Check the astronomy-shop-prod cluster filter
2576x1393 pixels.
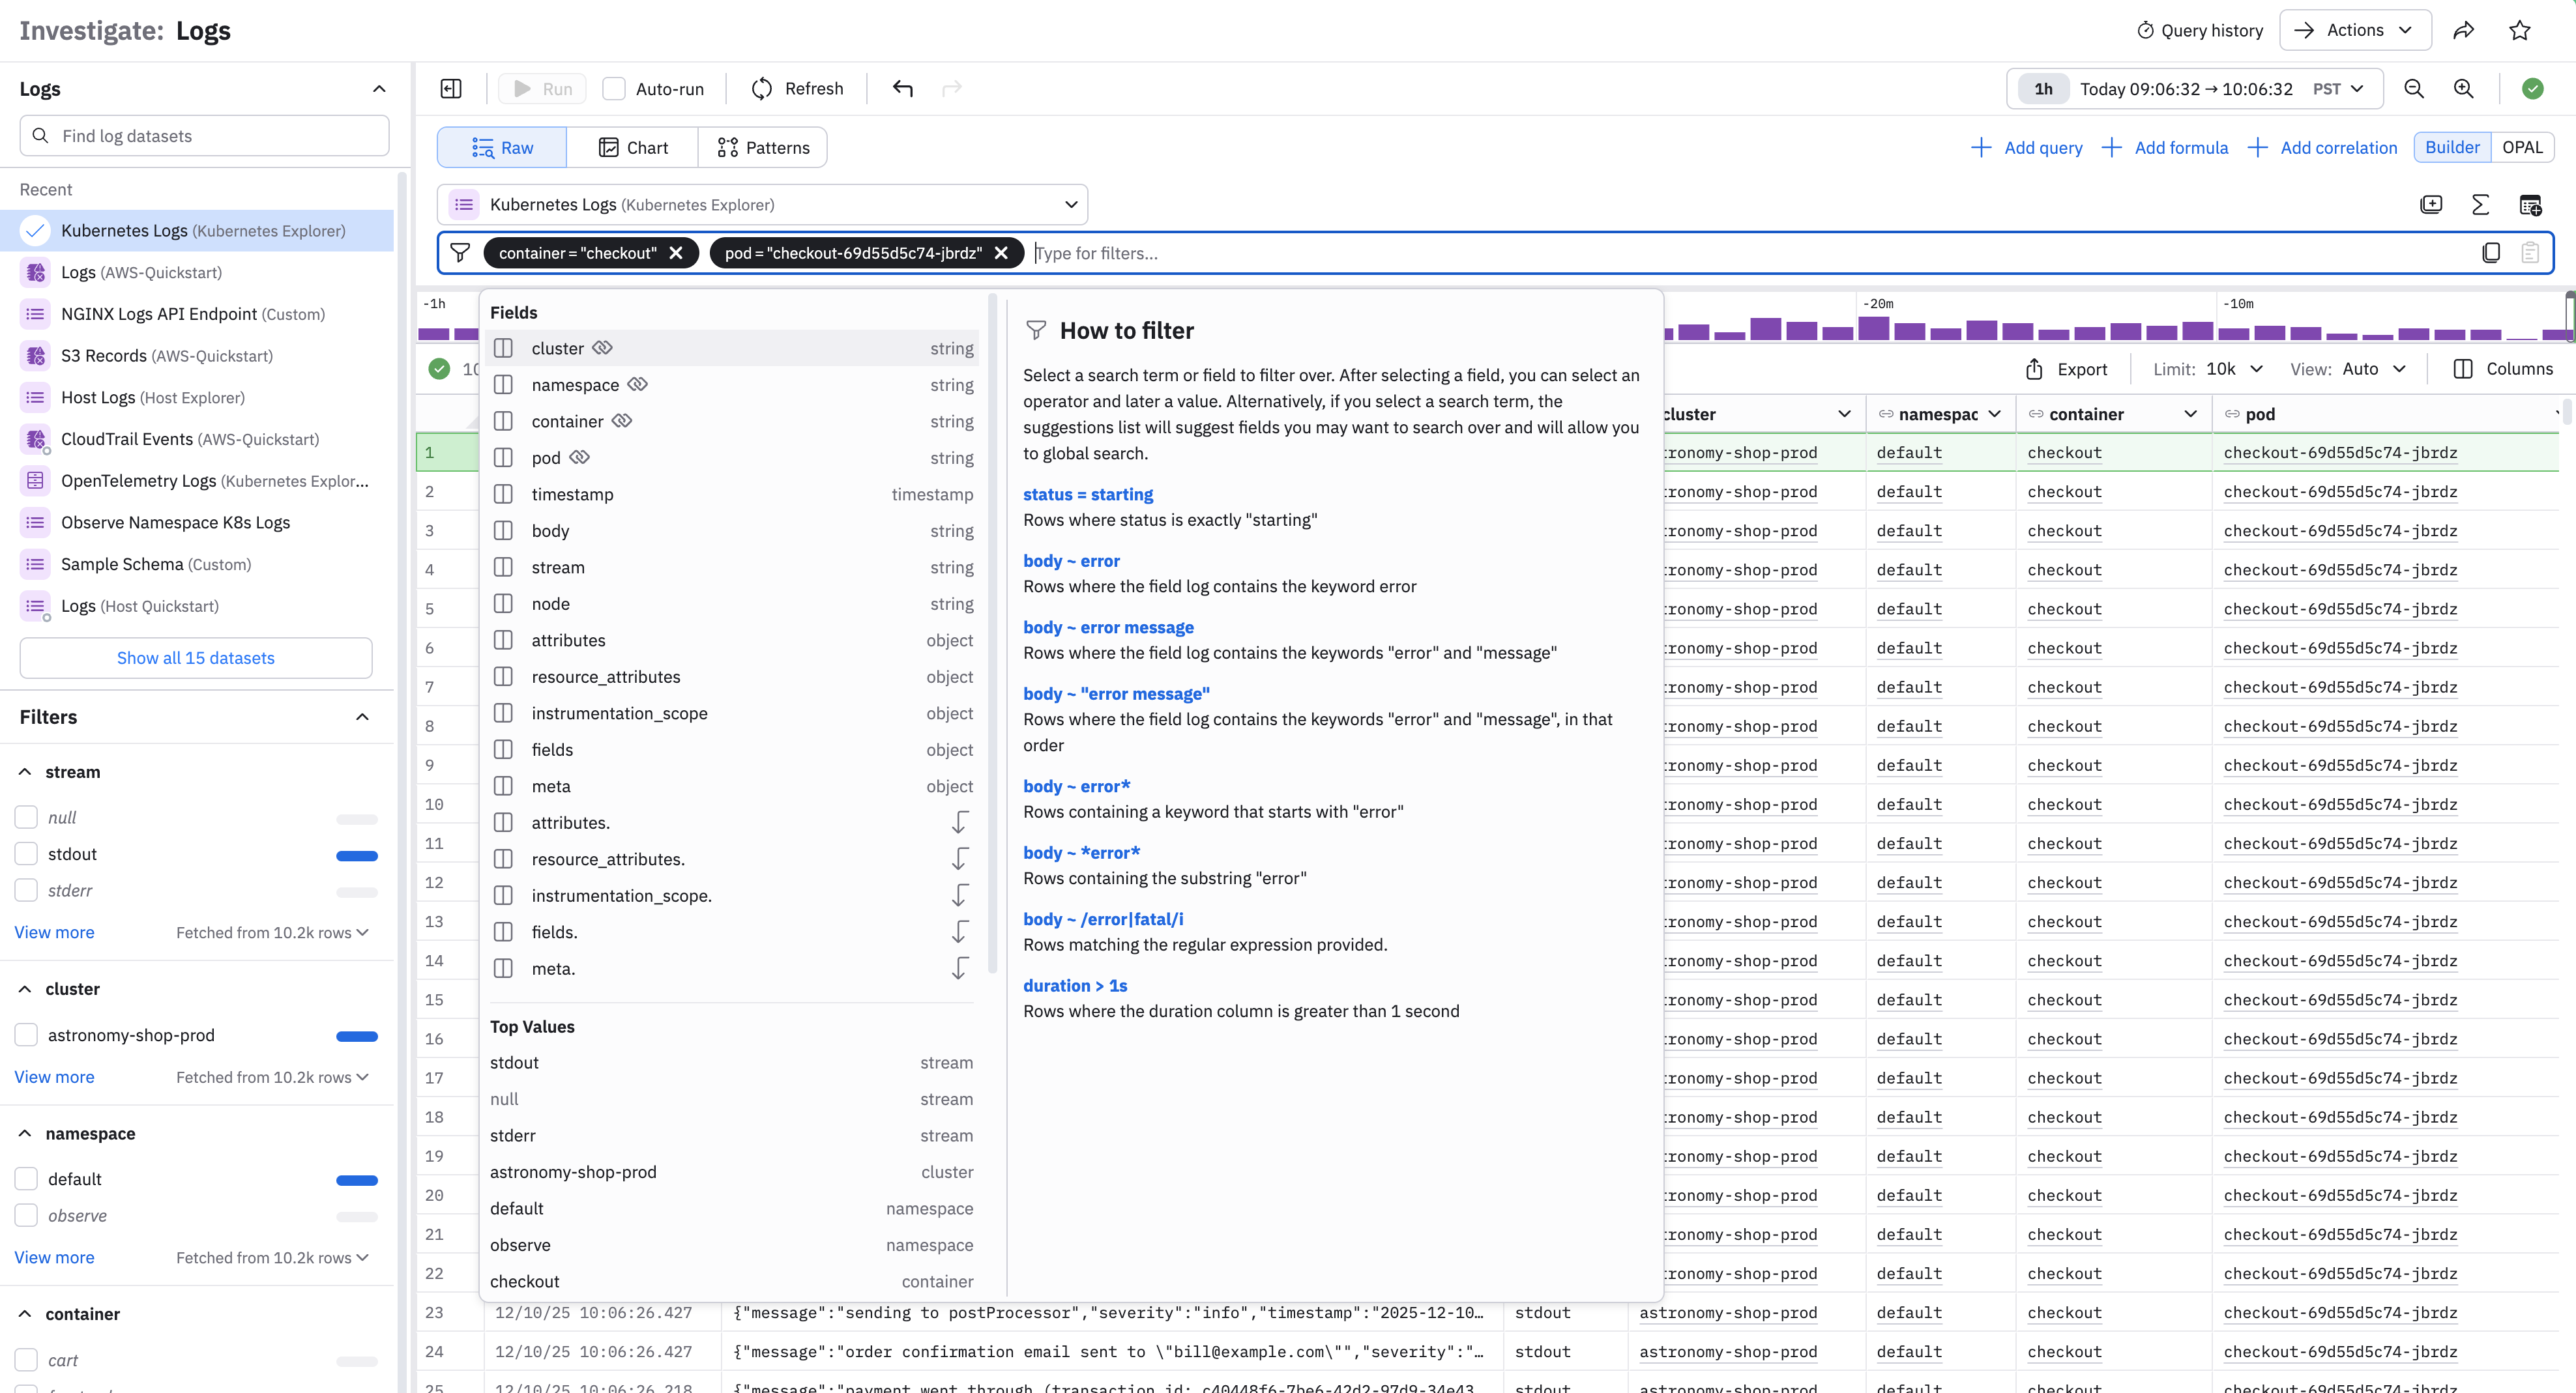pyautogui.click(x=27, y=1035)
